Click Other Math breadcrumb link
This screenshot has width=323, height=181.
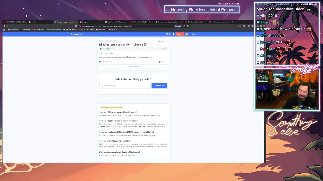113,41
